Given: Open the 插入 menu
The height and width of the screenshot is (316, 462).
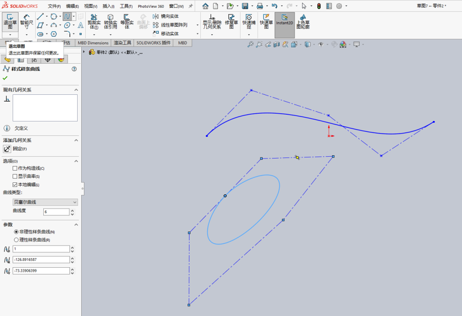Looking at the screenshot, I should (x=108, y=6).
